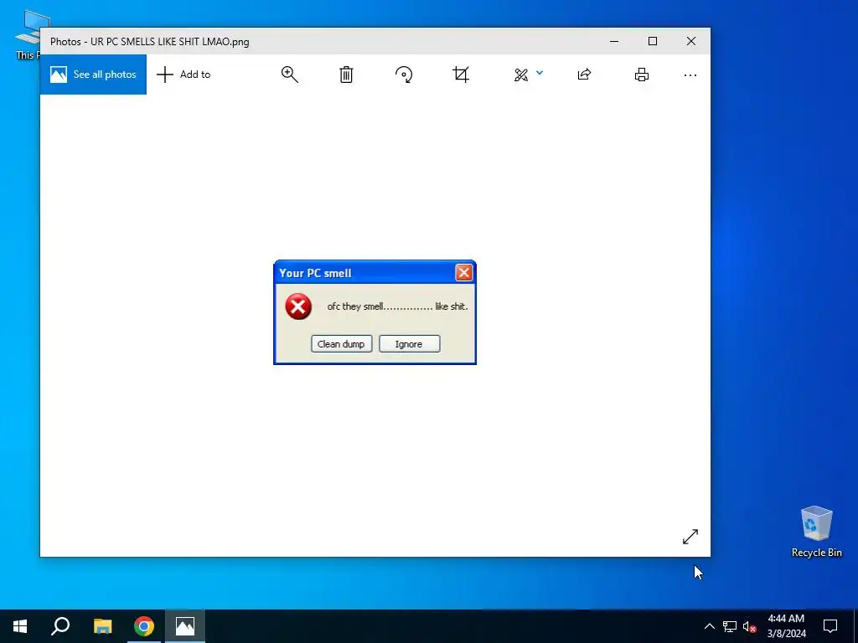Screen dimensions: 858x643
Task: Enter fullscreen with diagonal arrows icon
Action: tap(690, 537)
